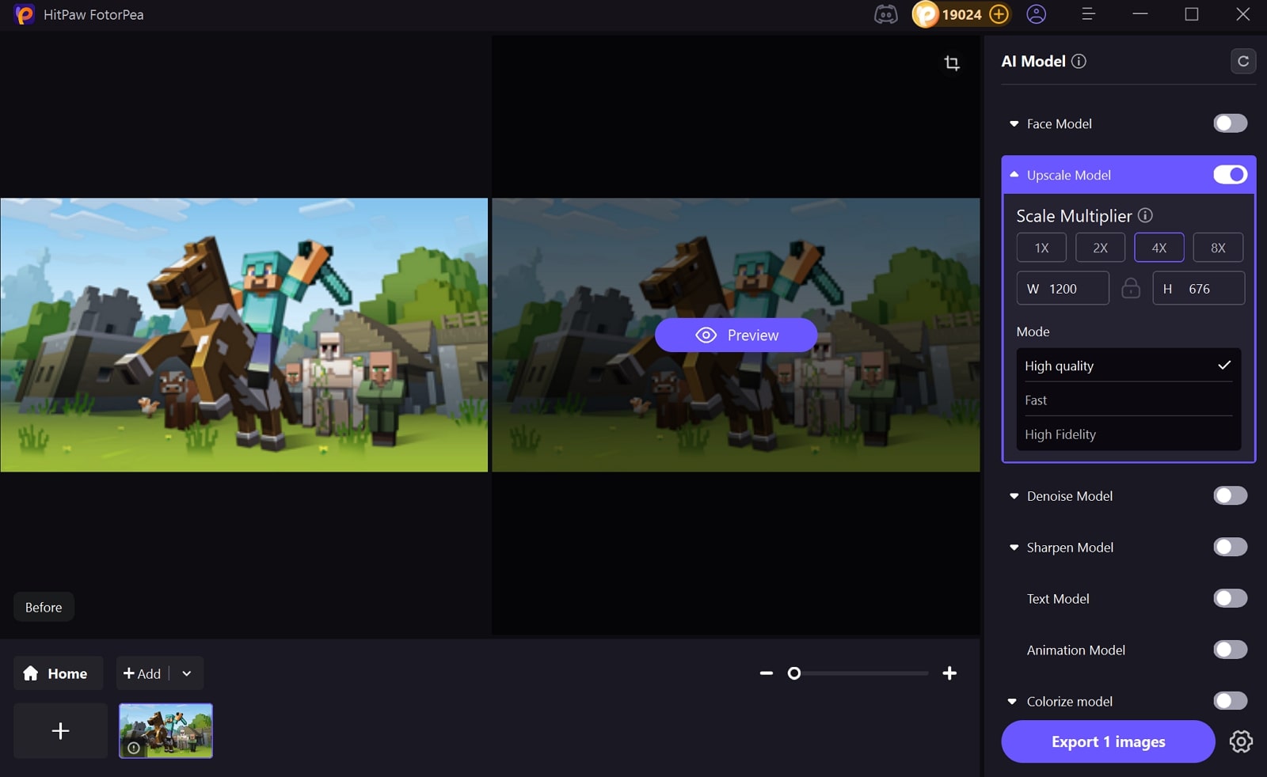Open export settings gear icon

coord(1241,741)
